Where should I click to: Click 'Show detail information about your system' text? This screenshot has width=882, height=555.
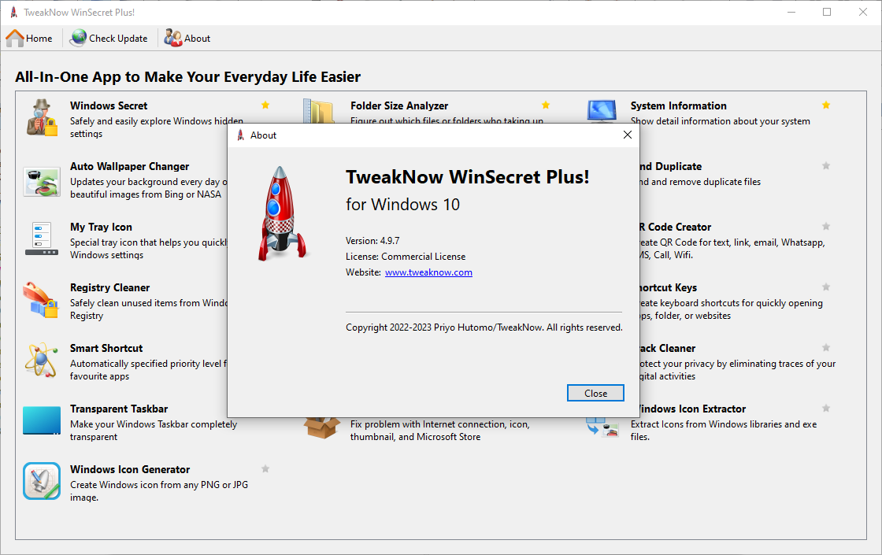coord(720,121)
